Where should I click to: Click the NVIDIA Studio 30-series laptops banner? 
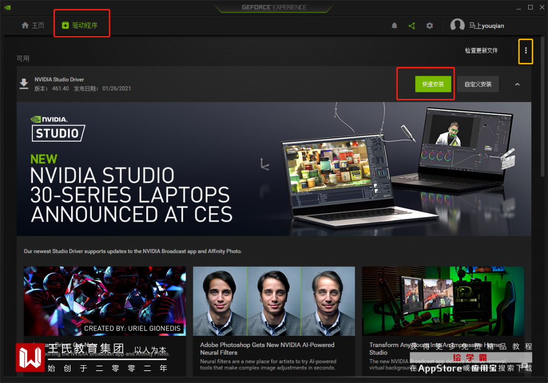click(274, 169)
